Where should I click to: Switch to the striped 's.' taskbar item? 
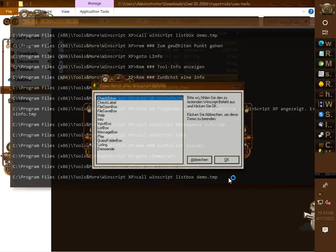pos(325,74)
